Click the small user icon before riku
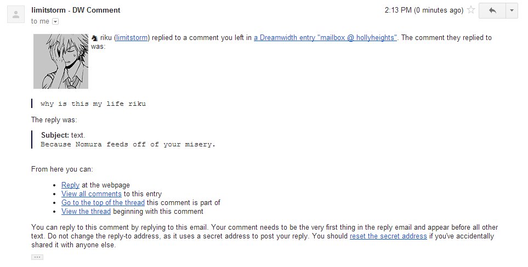This screenshot has width=528, height=267. coord(95,38)
